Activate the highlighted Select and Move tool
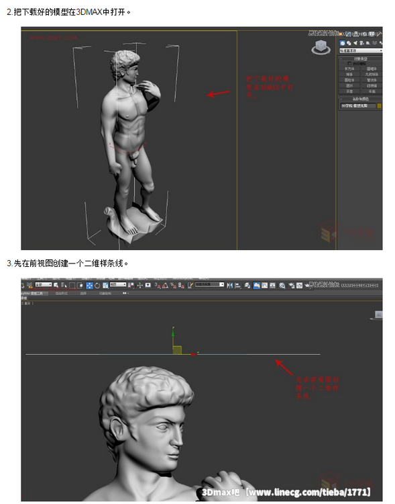The image size is (395, 504). [x=89, y=286]
